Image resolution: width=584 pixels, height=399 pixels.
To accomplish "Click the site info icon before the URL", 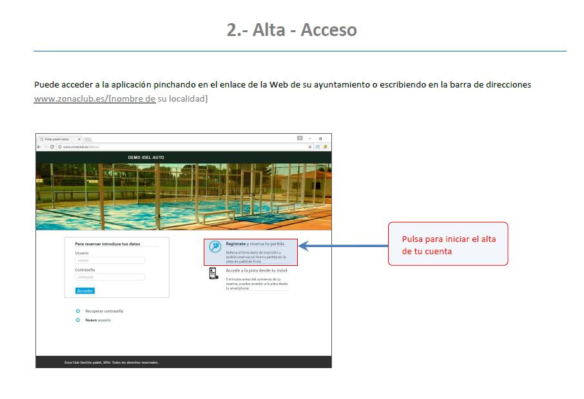I will 59,147.
